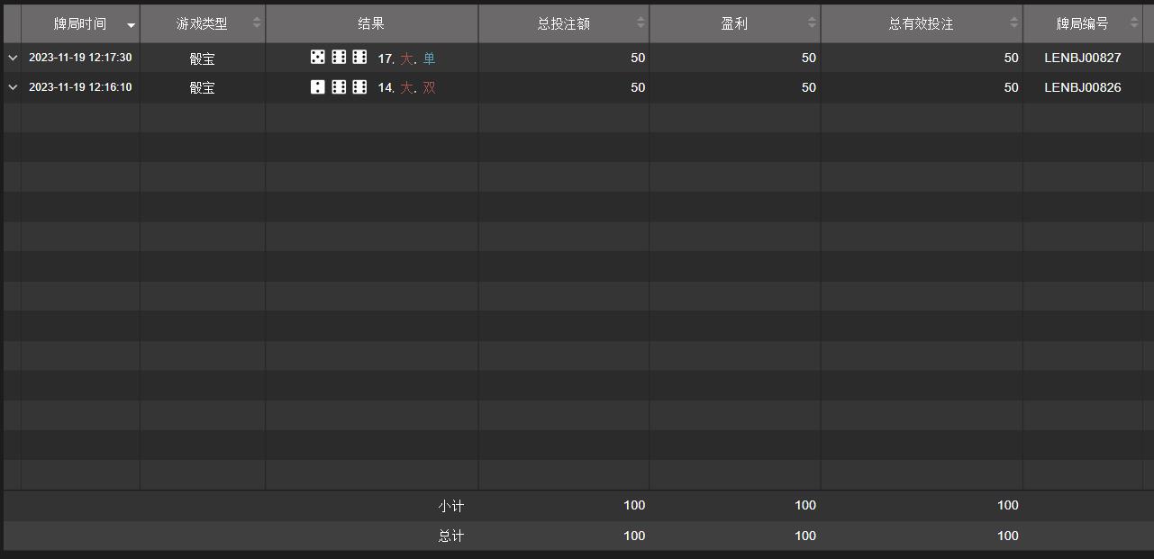Click the dice icons in result 17 row

[339, 58]
